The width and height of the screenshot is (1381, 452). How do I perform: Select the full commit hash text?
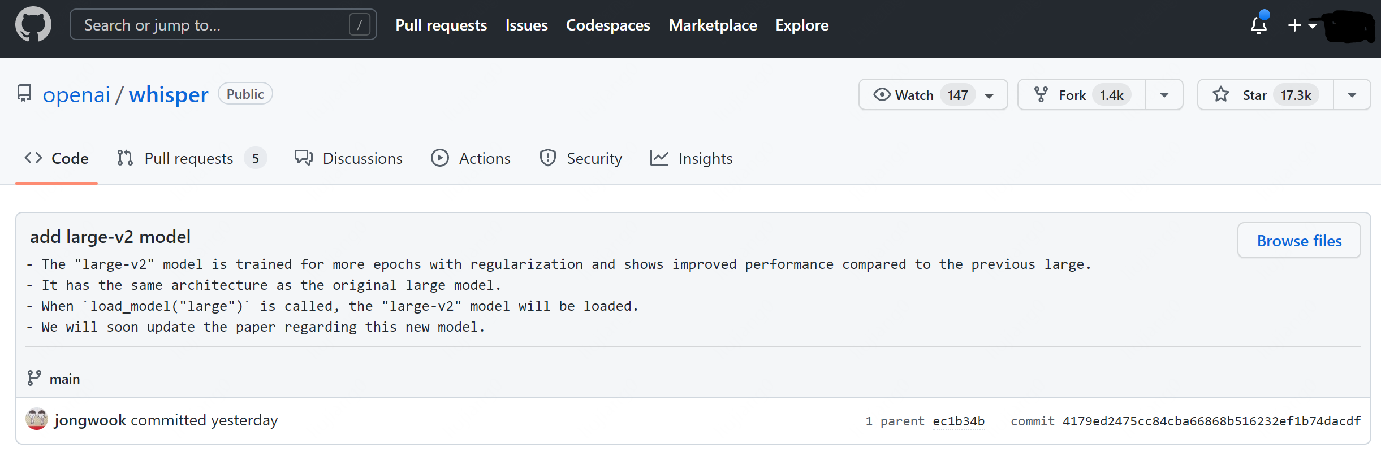(1211, 421)
